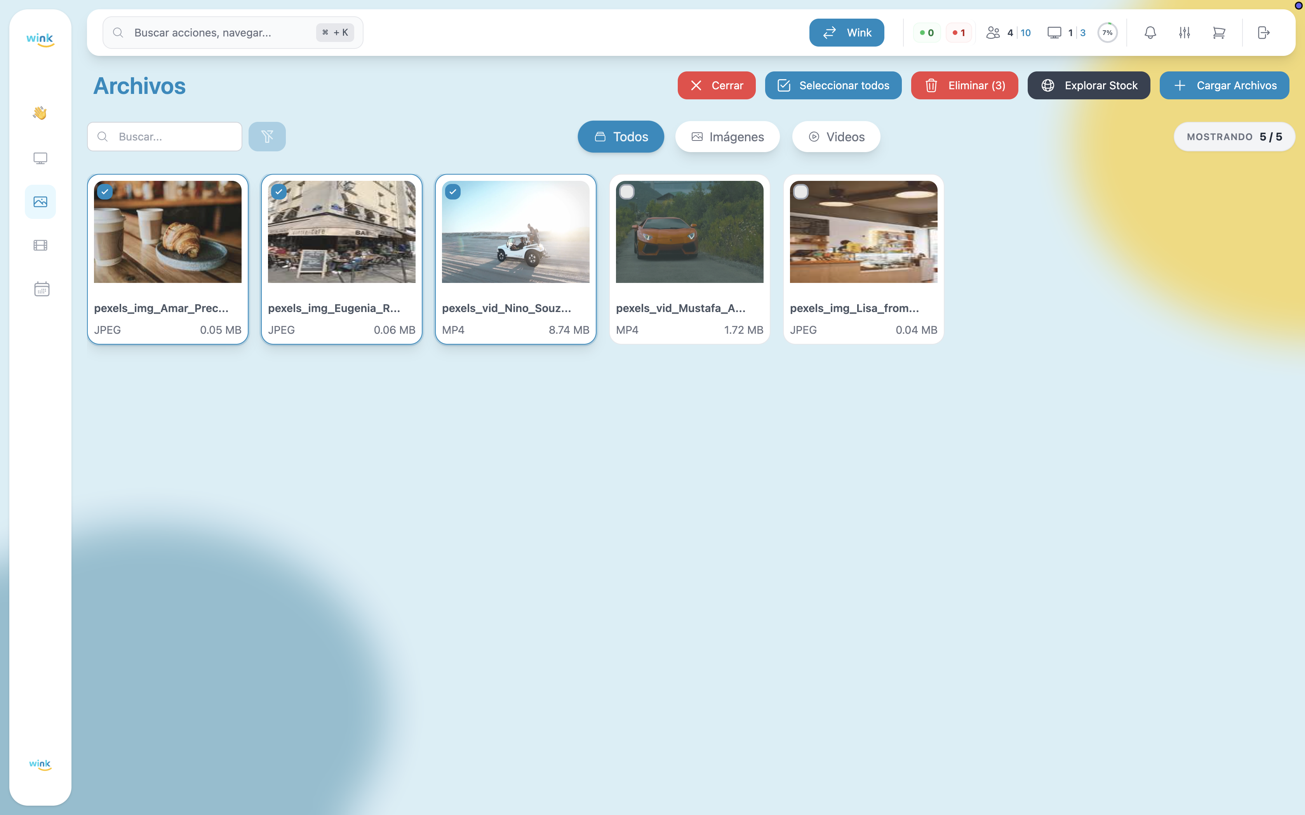The width and height of the screenshot is (1305, 815).
Task: Click the white beach buggy video thumbnail
Action: click(515, 232)
